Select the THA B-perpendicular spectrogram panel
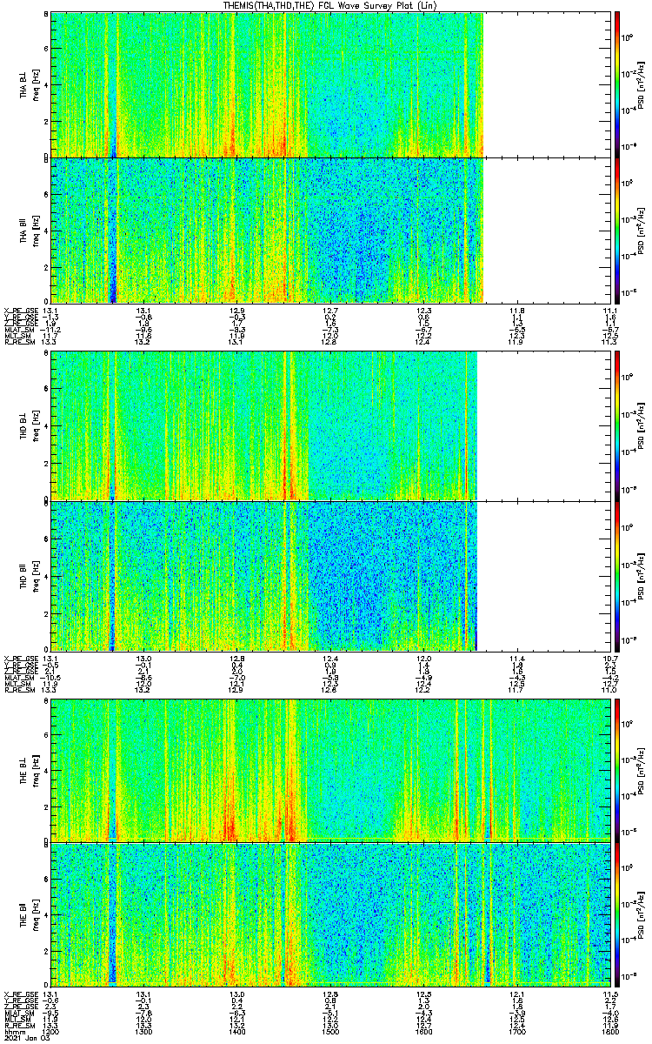Screen dimensions: 652x1044 point(330,84)
